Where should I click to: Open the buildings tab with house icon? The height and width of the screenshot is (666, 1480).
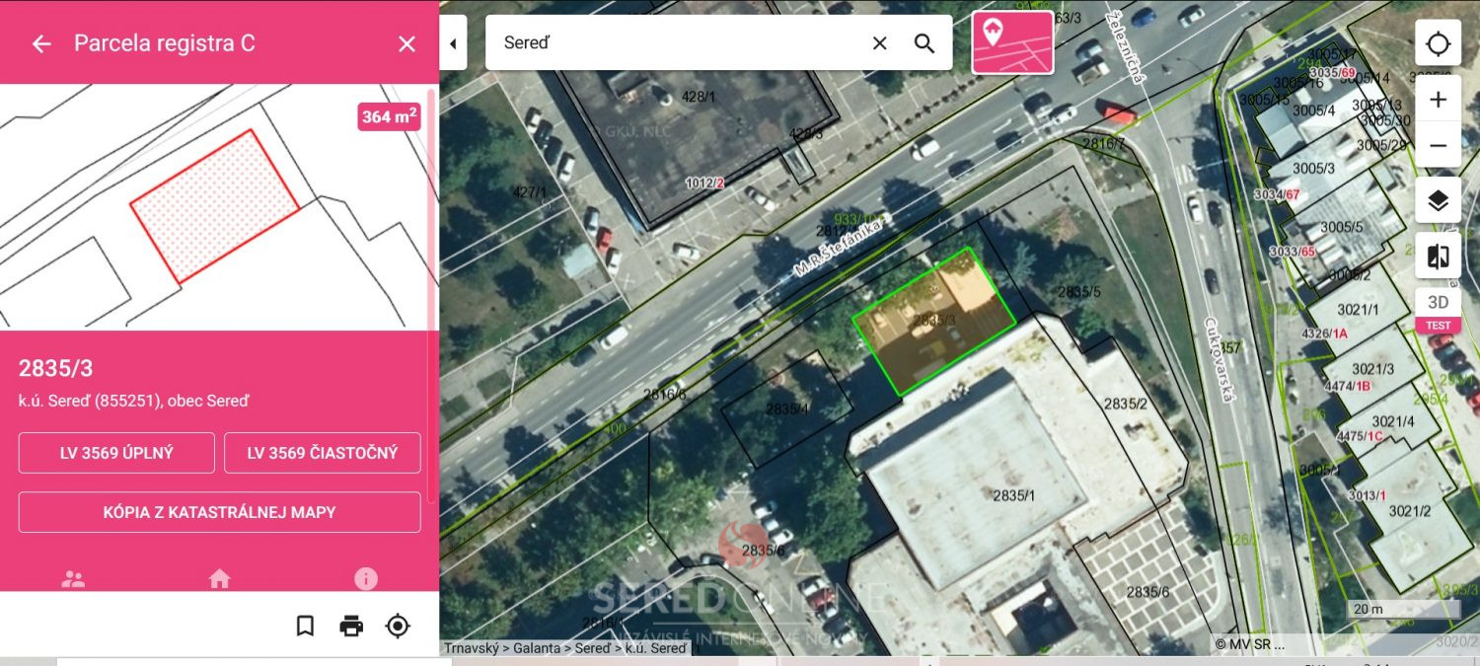point(219,579)
